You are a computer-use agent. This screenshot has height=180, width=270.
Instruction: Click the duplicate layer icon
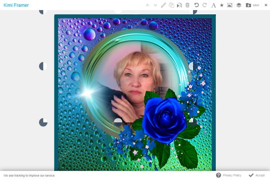pyautogui.click(x=171, y=5)
